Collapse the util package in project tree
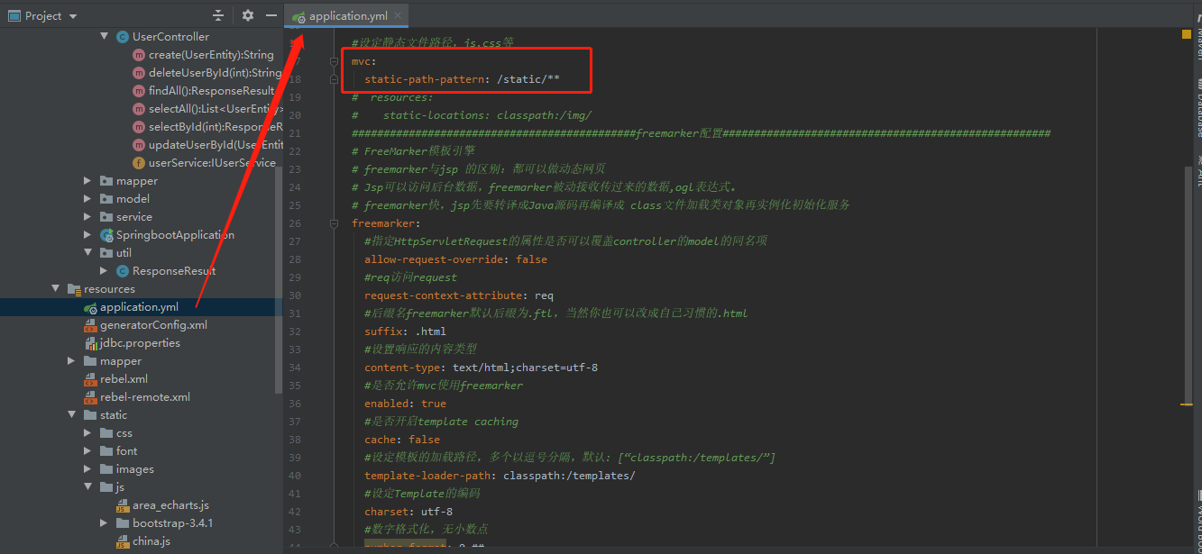Viewport: 1202px width, 554px height. (87, 252)
